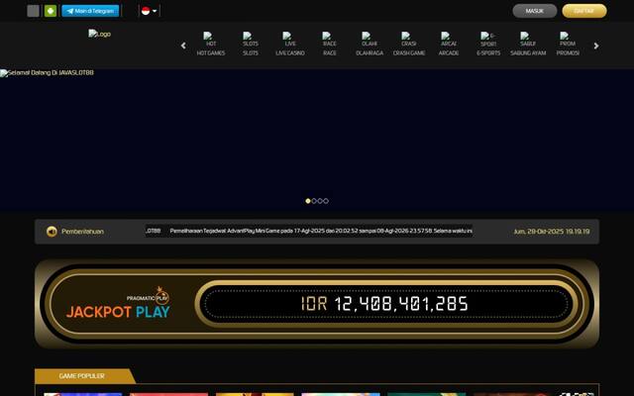Open the LIVE CASINO category

(290, 44)
